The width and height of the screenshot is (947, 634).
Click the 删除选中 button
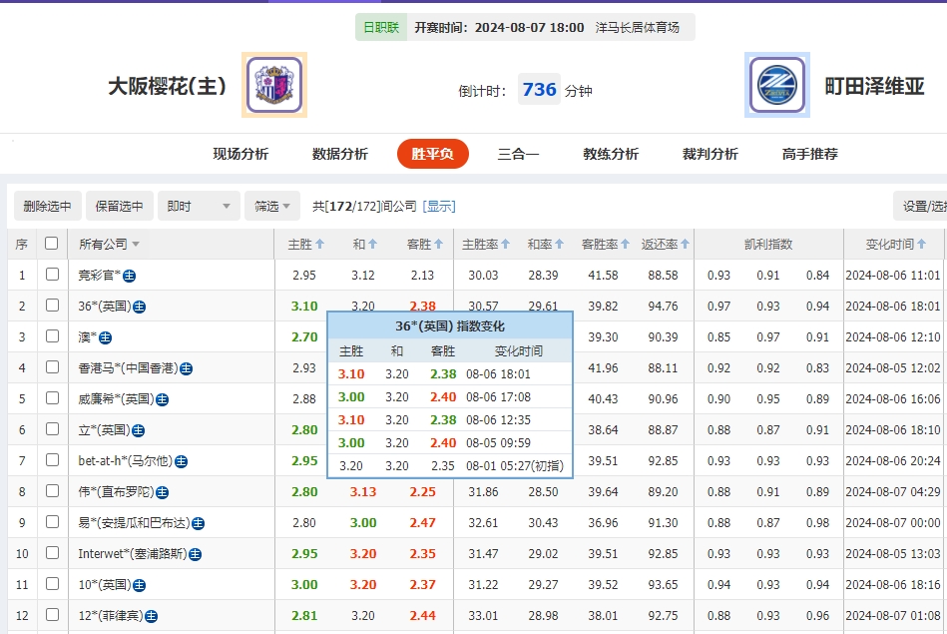click(45, 204)
